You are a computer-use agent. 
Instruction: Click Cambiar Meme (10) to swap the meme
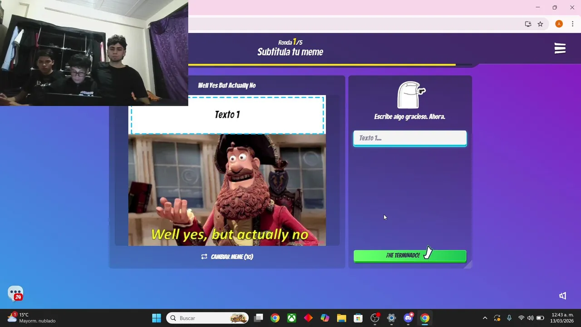[x=227, y=257]
